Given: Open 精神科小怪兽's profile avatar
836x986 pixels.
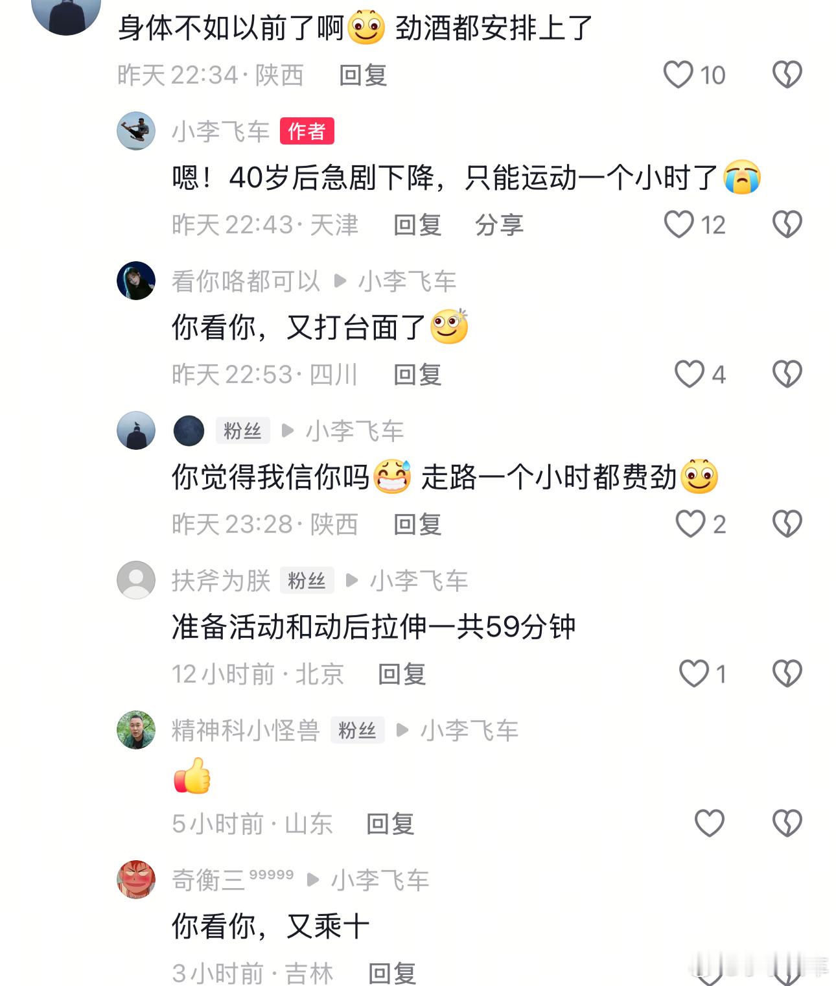Looking at the screenshot, I should 136,730.
